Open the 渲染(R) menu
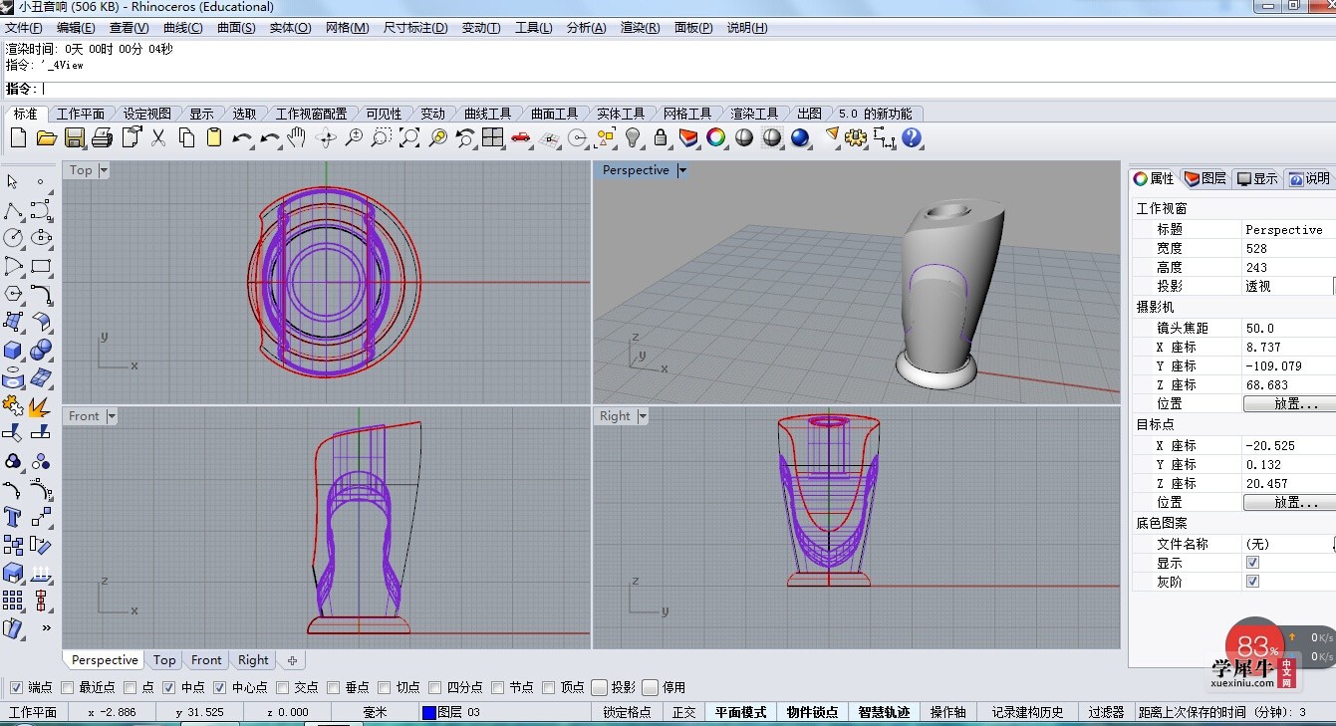 point(640,28)
